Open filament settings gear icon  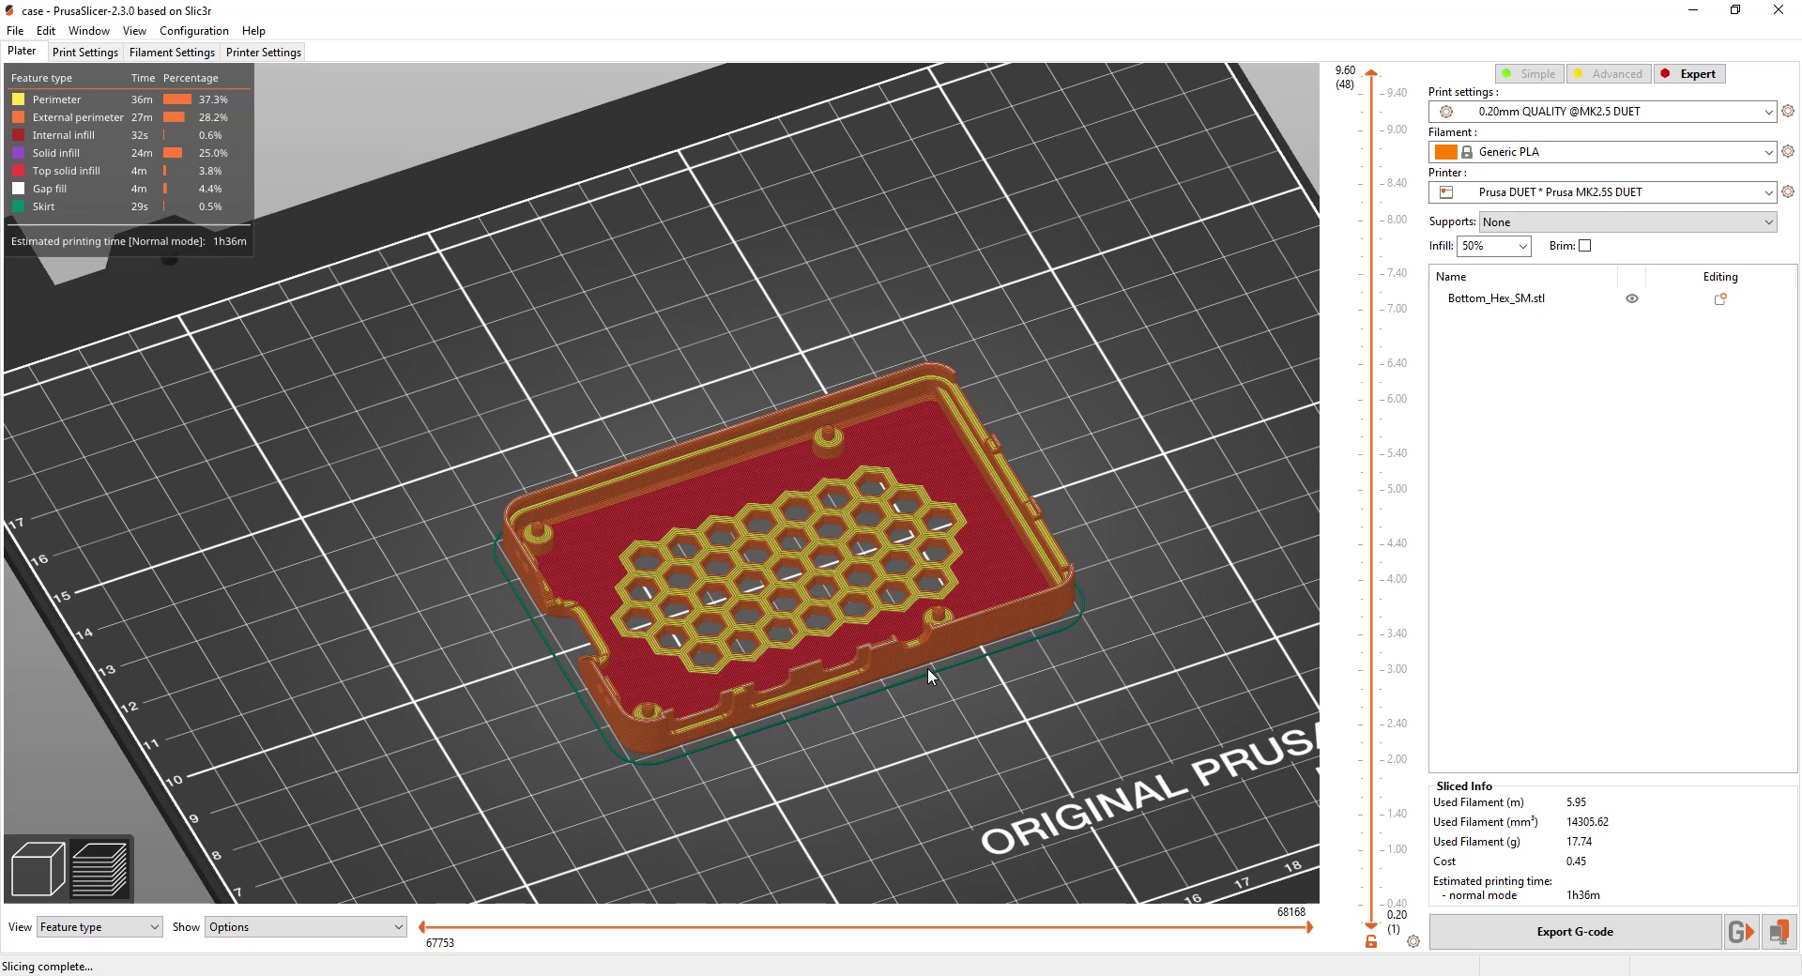(x=1788, y=151)
